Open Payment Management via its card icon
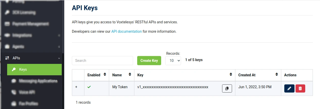 coord(7,24)
